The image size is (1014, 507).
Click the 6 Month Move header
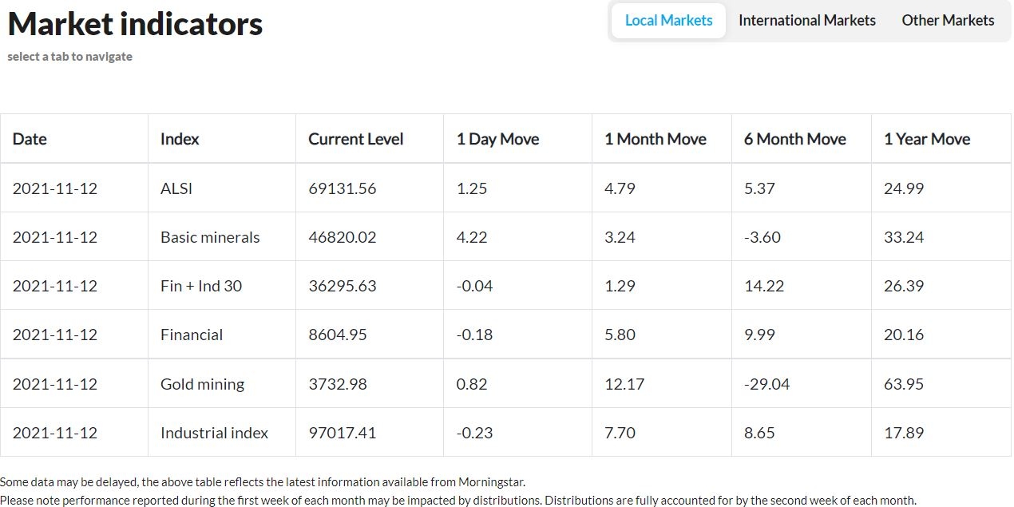[x=794, y=139]
